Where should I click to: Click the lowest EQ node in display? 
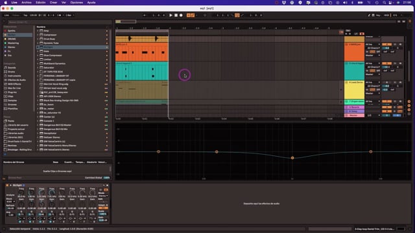(292, 158)
